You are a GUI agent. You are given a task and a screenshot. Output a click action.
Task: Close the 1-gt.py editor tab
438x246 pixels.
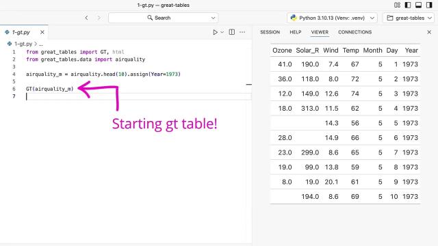click(42, 32)
